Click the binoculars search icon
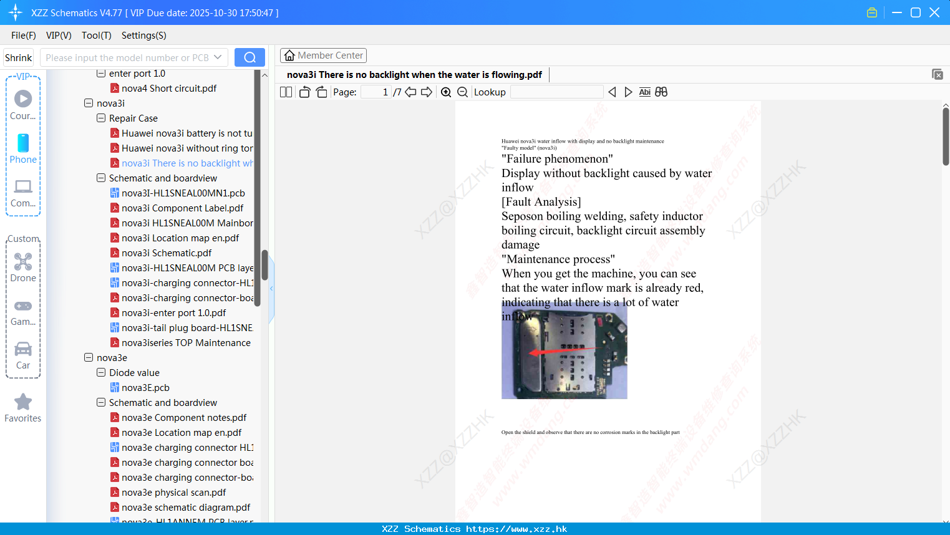 661,92
